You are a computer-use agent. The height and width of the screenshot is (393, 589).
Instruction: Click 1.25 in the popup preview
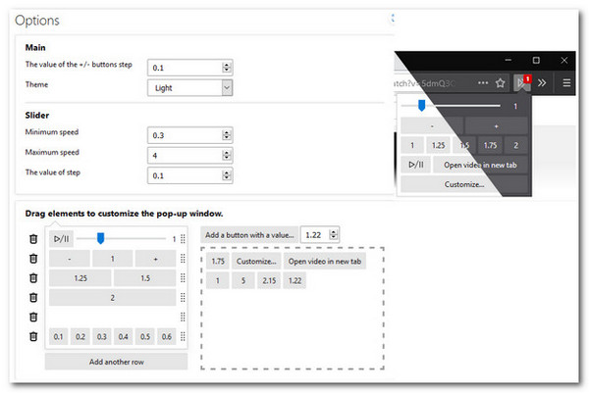[439, 145]
